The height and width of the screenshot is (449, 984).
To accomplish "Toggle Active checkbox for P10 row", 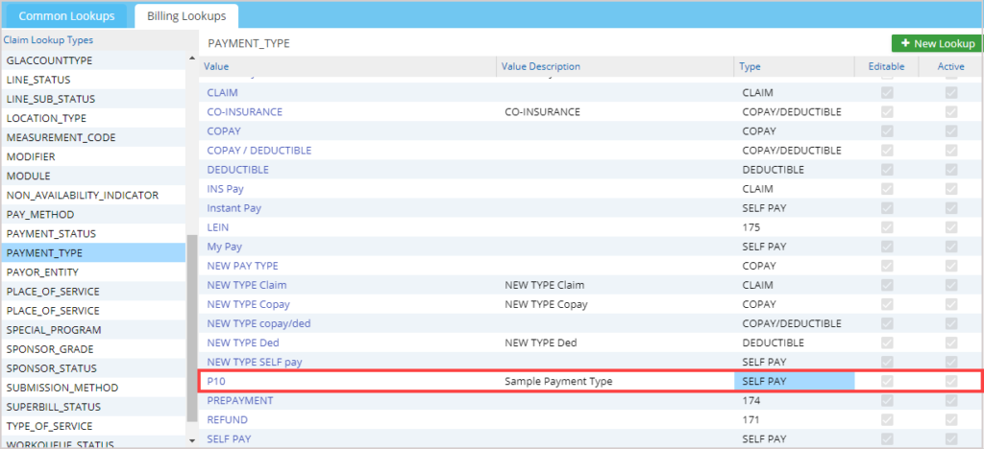I will pyautogui.click(x=950, y=381).
